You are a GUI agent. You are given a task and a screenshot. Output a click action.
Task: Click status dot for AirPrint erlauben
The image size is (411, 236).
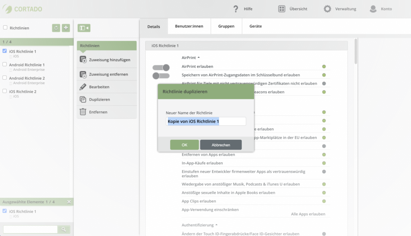(324, 67)
